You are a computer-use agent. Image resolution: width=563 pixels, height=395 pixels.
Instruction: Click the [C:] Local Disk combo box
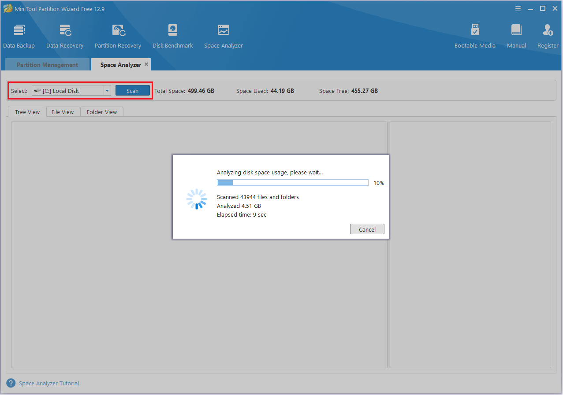[71, 91]
